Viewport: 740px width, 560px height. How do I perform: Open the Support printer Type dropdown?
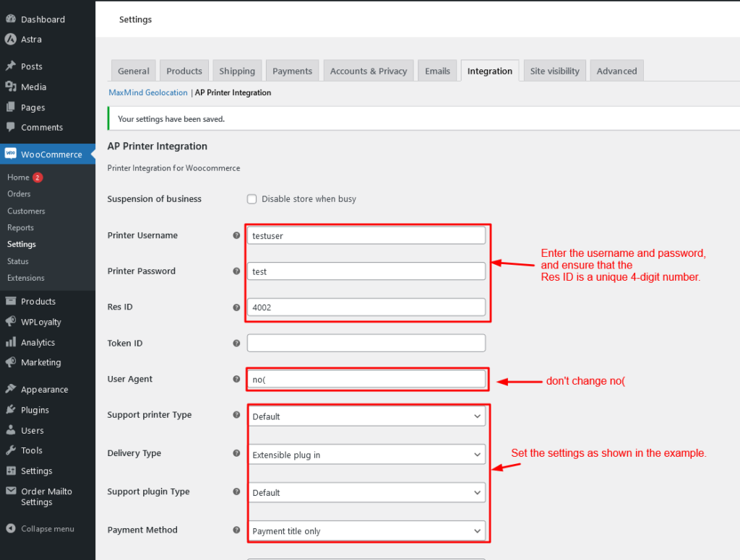366,416
